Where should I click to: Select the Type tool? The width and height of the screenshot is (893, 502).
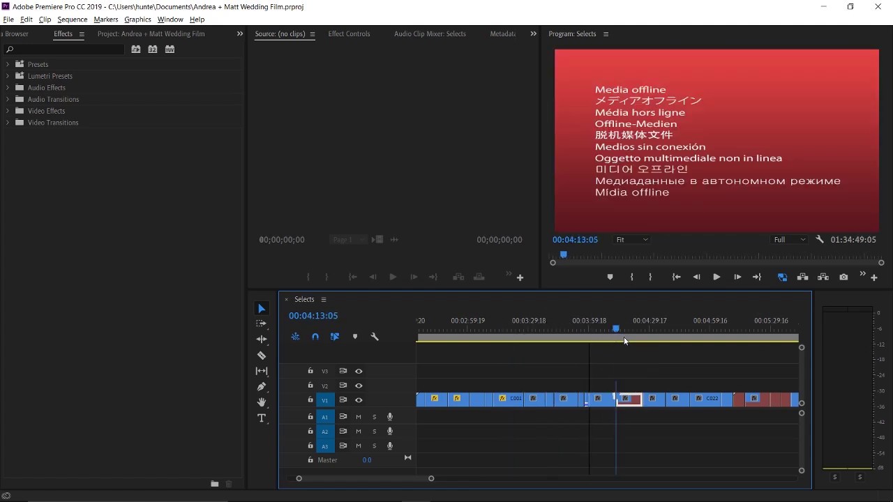click(x=262, y=418)
